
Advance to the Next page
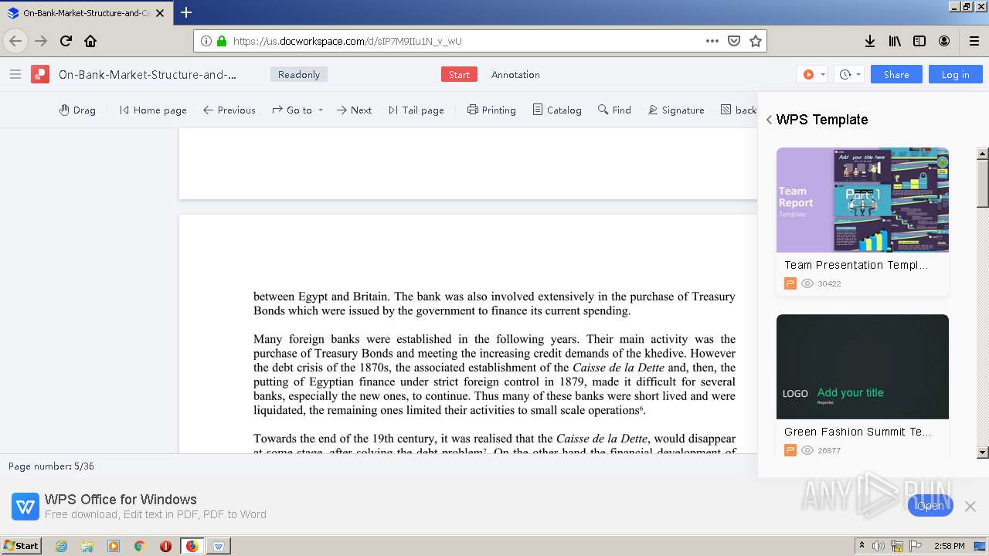(355, 110)
